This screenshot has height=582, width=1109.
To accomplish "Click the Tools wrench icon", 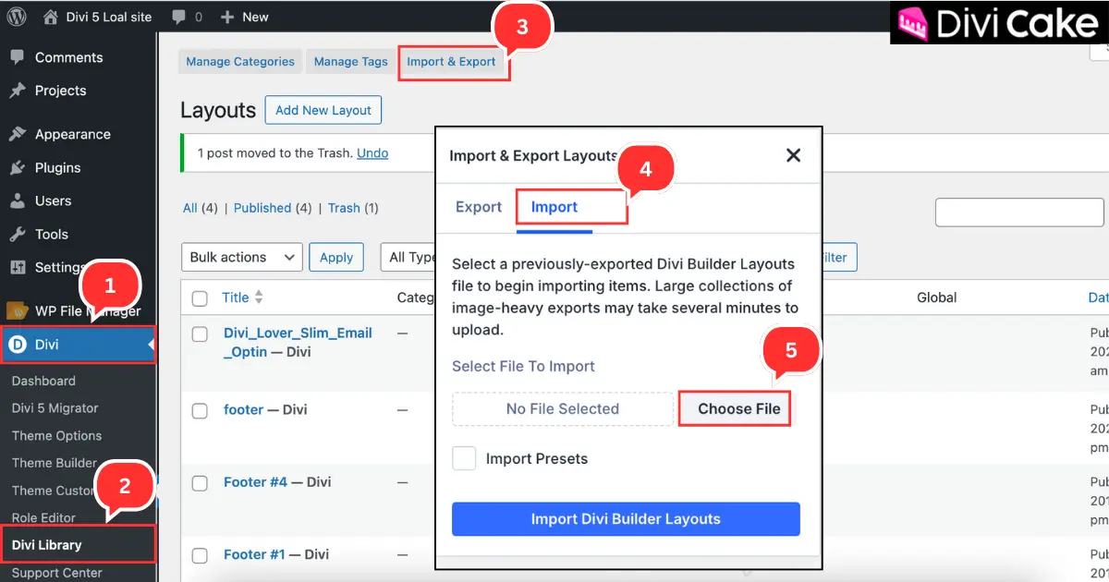I will pos(18,234).
